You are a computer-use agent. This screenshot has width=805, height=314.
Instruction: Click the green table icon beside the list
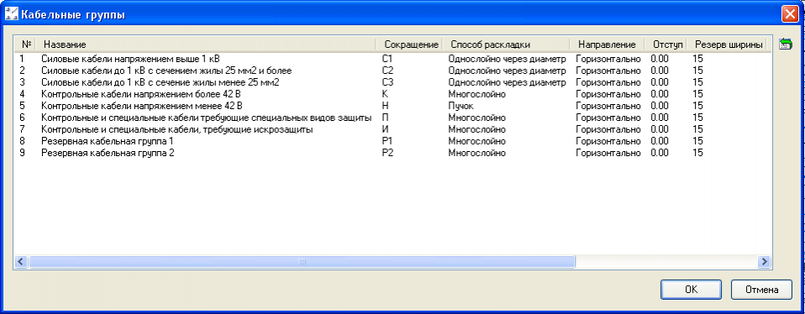785,44
